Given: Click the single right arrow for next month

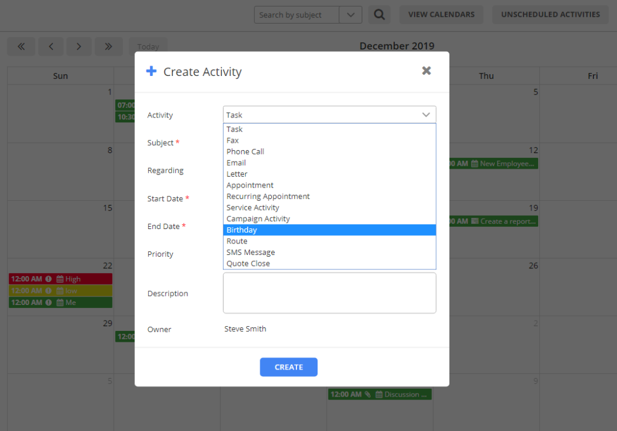Looking at the screenshot, I should (79, 46).
